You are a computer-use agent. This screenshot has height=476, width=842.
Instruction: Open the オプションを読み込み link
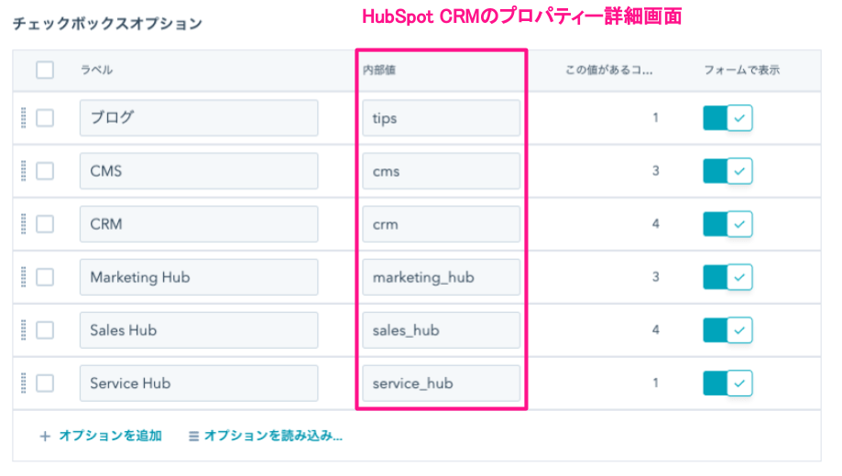click(266, 436)
